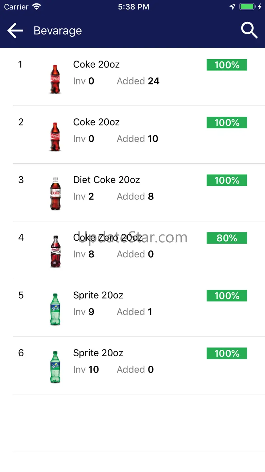Viewport: 265px width, 472px height.
Task: Open the Coke Zero 20oz item
Action: coord(108,238)
